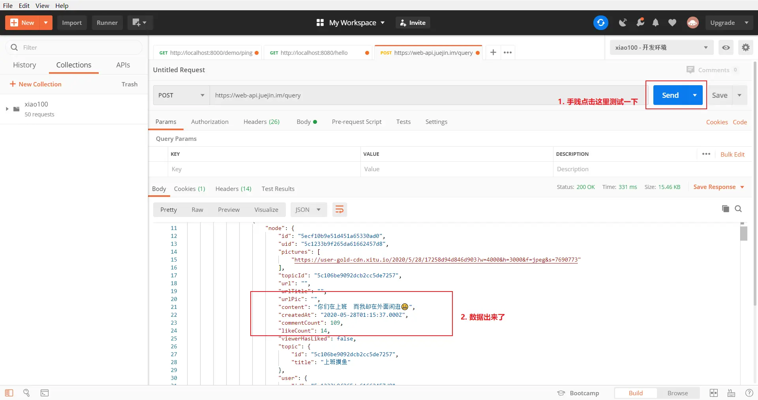The height and width of the screenshot is (400, 758).
Task: Switch to the History sidebar tab
Action: click(x=24, y=65)
